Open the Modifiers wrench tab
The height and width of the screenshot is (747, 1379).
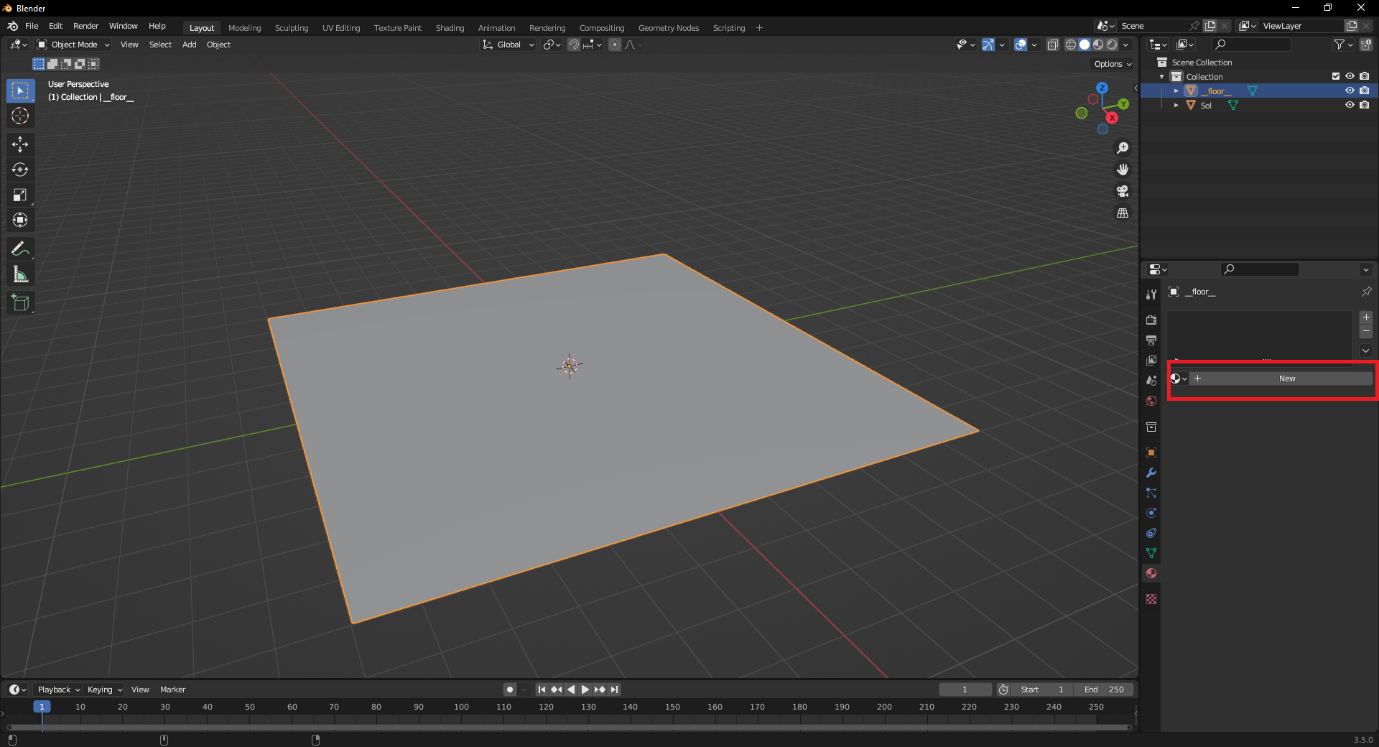(x=1151, y=473)
